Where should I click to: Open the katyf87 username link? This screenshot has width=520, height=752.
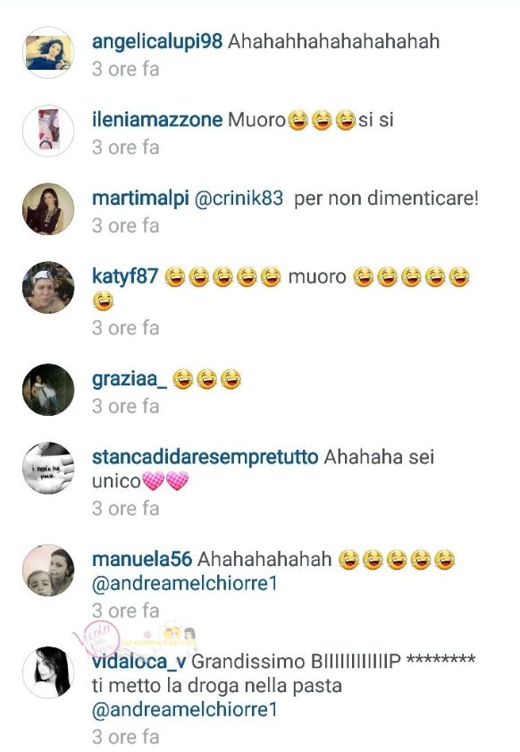click(125, 276)
